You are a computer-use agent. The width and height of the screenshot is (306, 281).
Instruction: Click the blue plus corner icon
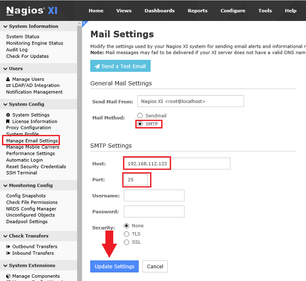pos(84,23)
